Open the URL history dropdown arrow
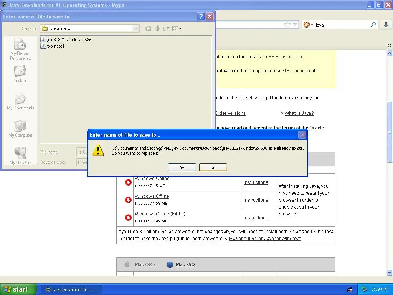This screenshot has width=393, height=295. [x=295, y=25]
